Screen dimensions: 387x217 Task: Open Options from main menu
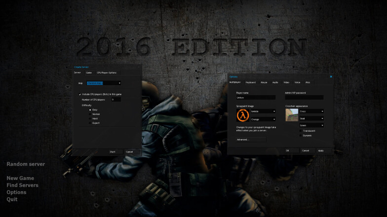click(16, 192)
